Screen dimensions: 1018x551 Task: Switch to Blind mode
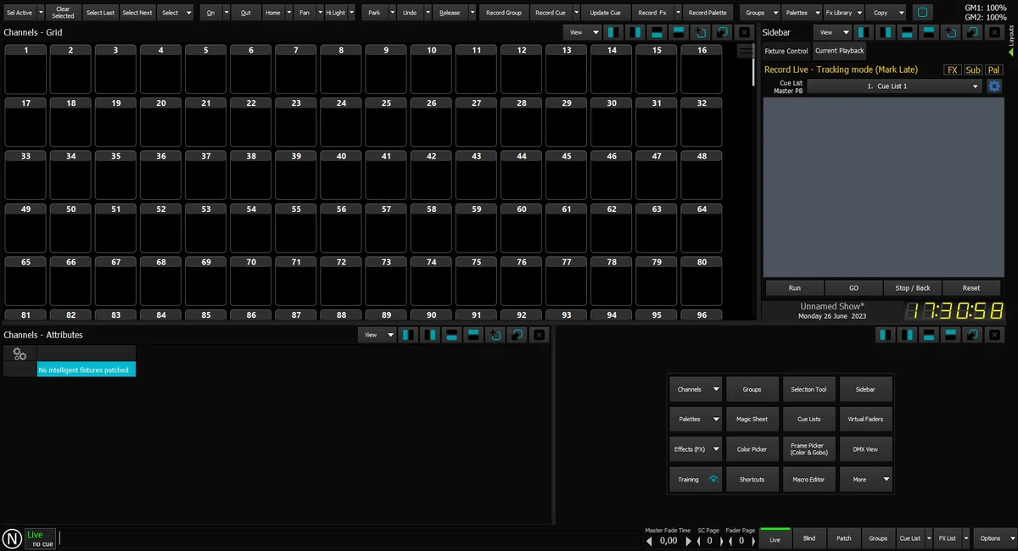[x=809, y=538]
